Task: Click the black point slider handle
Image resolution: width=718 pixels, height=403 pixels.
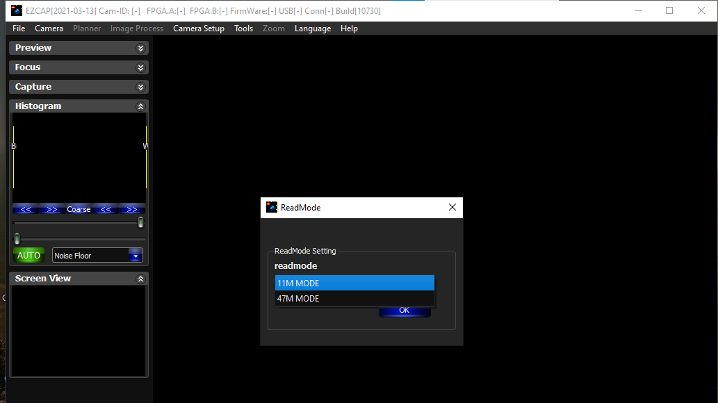Action: tap(17, 238)
